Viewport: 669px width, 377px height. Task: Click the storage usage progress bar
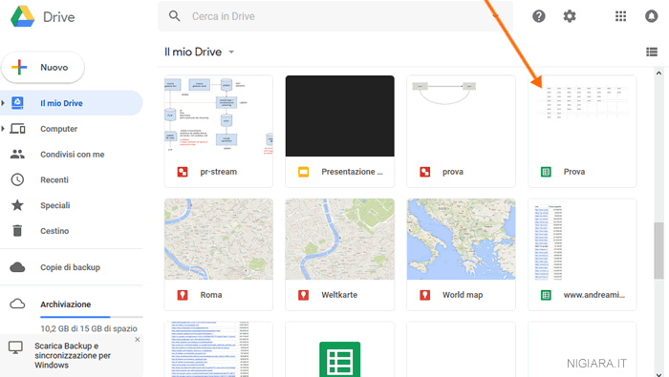[x=92, y=317]
